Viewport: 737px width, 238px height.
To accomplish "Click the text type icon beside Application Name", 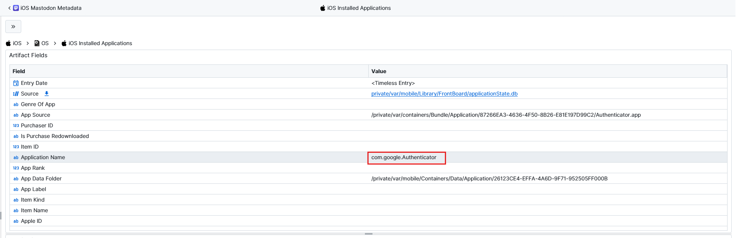I will pyautogui.click(x=16, y=157).
